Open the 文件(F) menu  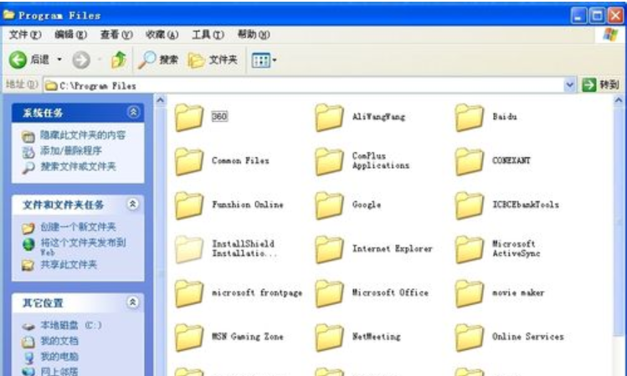(24, 34)
